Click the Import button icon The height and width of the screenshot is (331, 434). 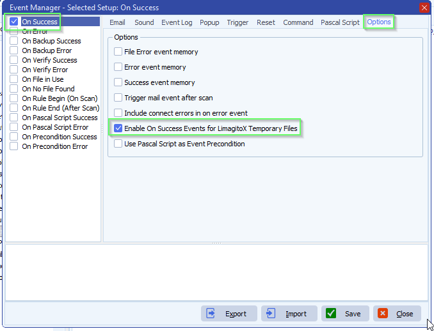click(271, 314)
